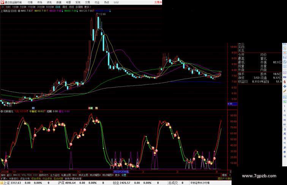Viewport: 287px width, 185px height.
Task: Select the 5 minute shortcut in sidebar
Action: (x=285, y=111)
